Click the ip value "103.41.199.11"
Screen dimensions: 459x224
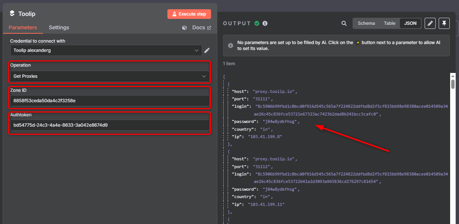pos(266,204)
